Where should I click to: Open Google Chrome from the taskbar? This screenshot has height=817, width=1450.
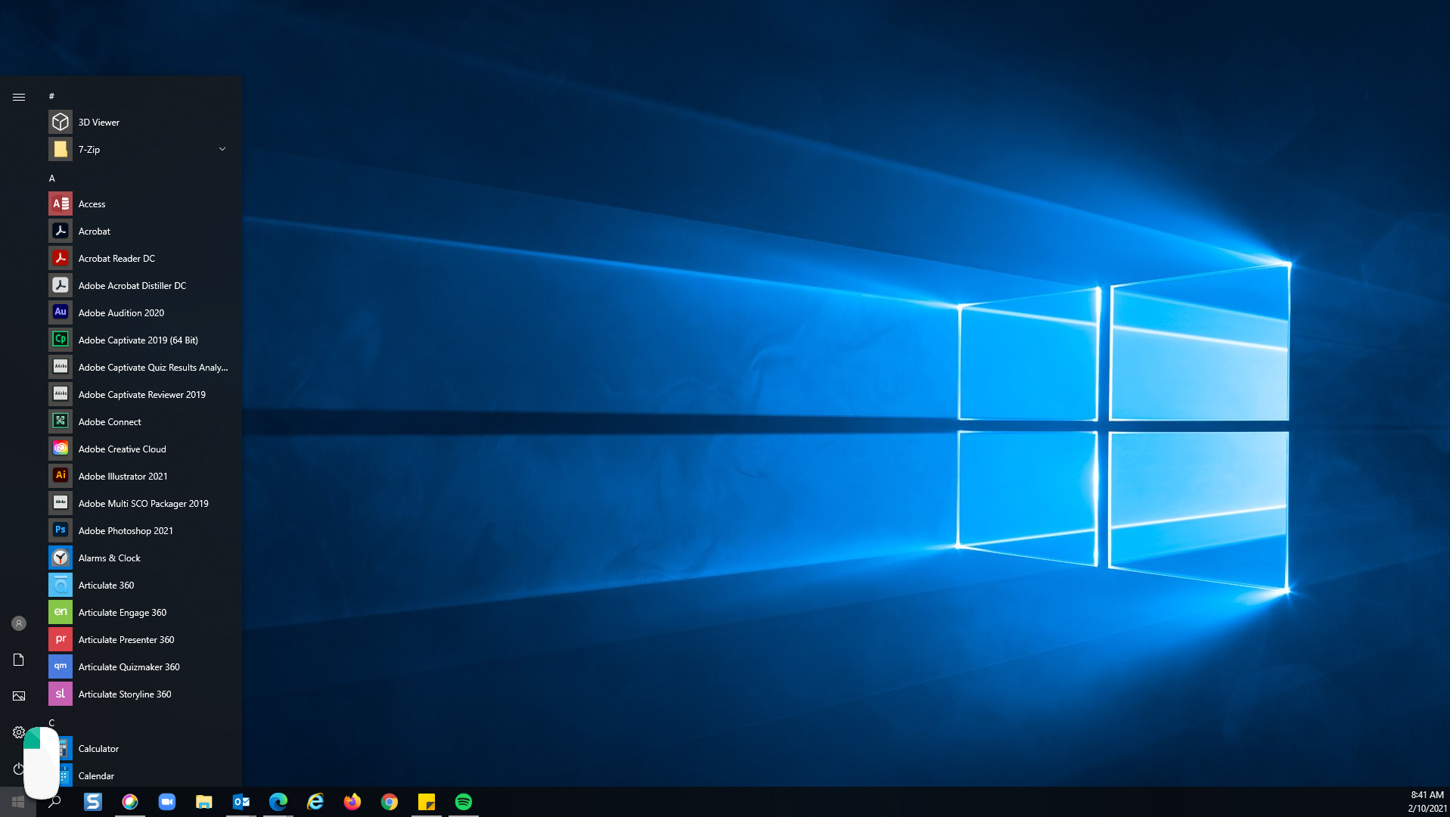390,803
